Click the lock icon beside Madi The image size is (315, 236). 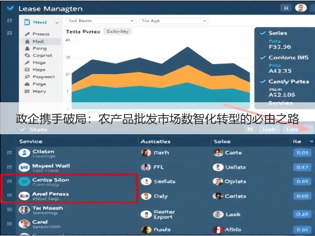pyautogui.click(x=28, y=41)
